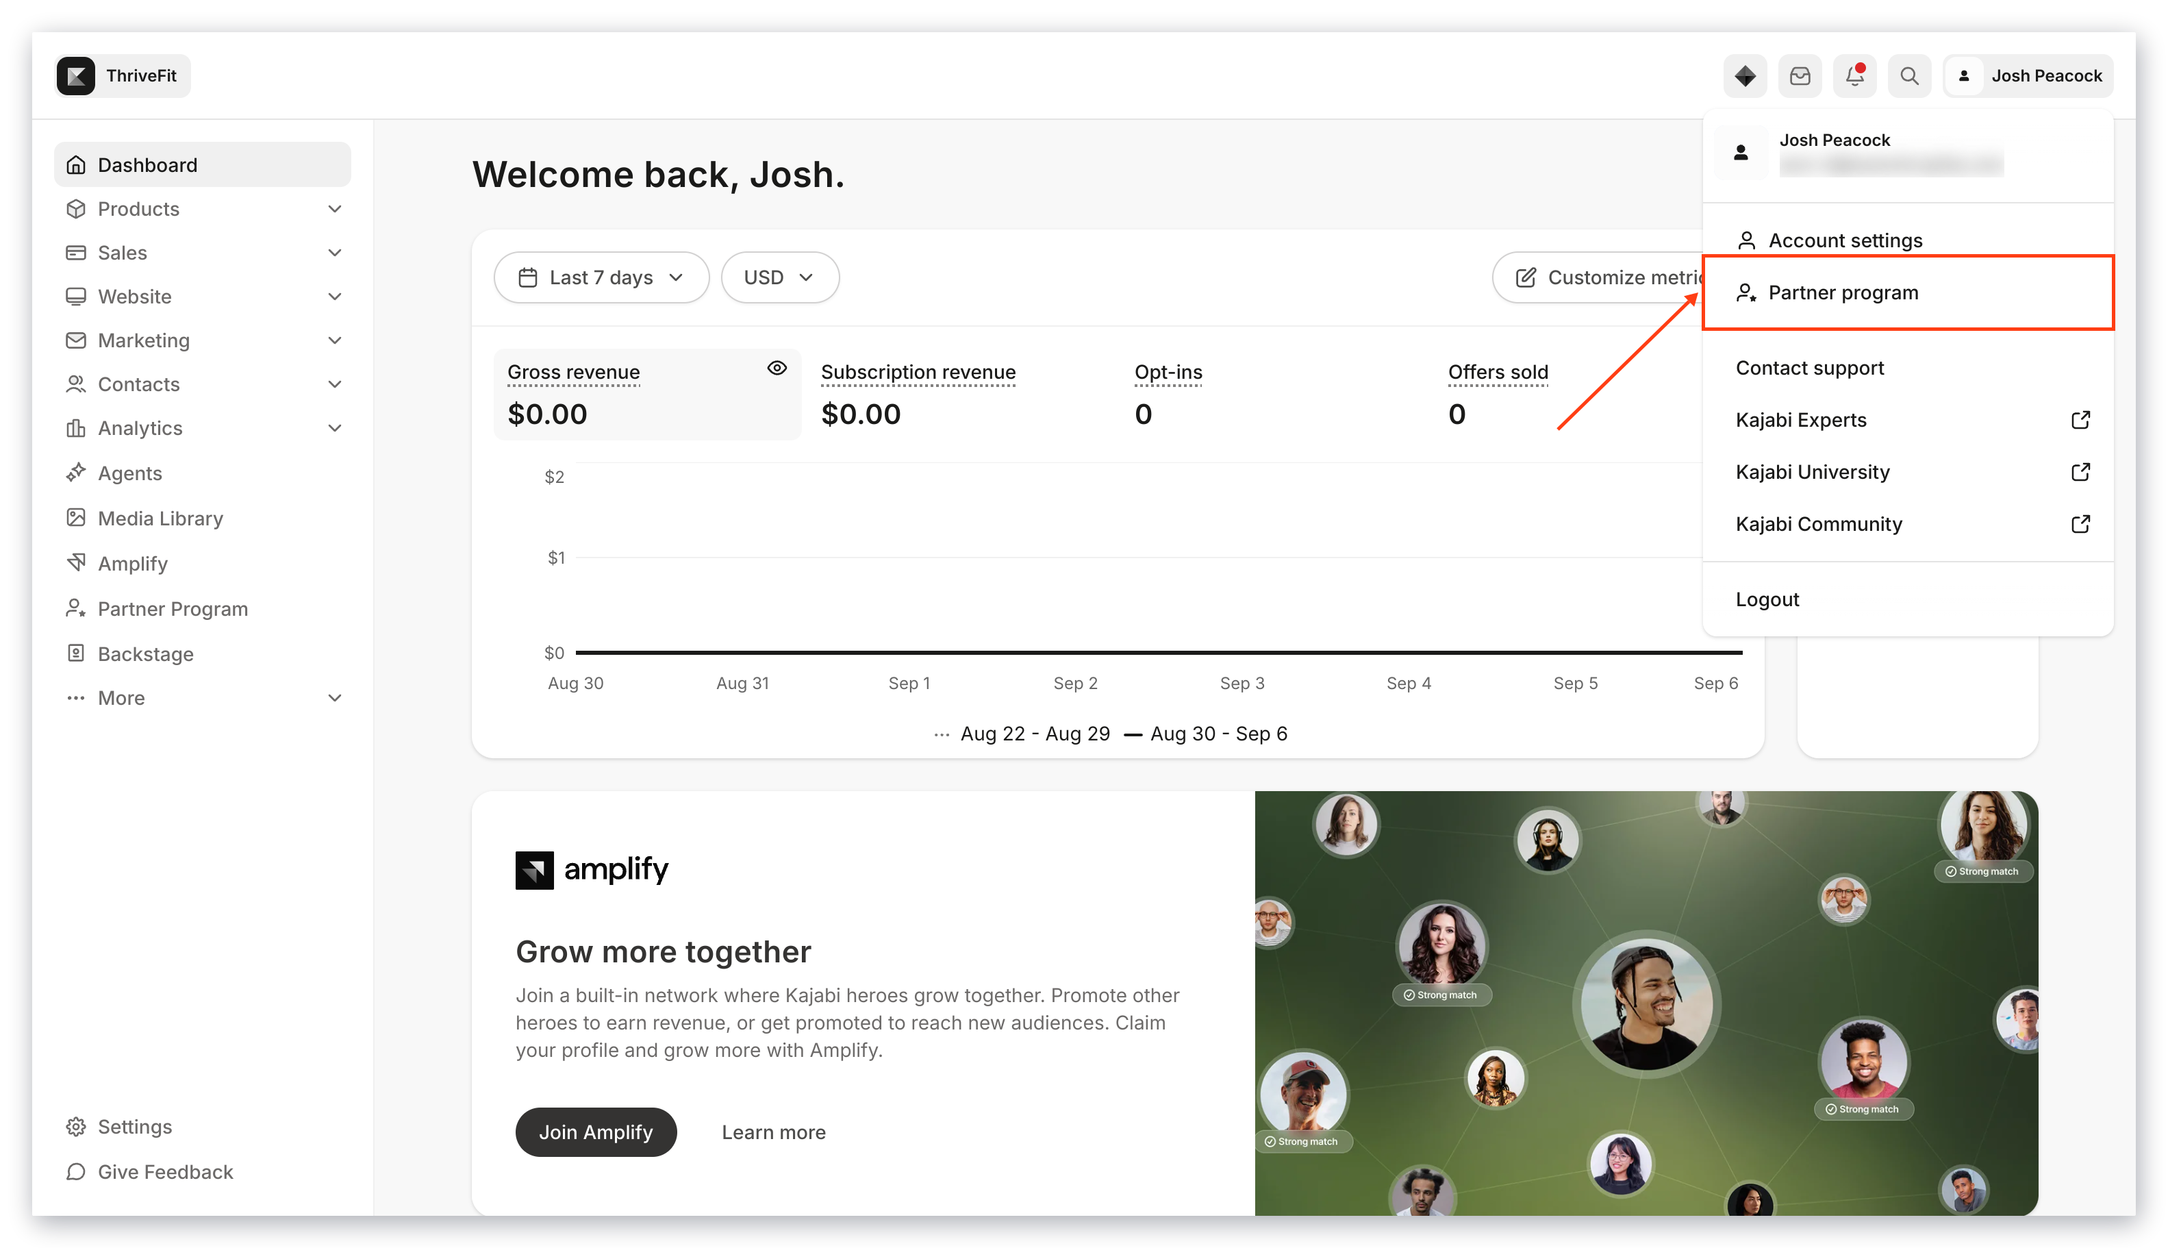Click the Grow more together heading
2168x1248 pixels.
(664, 951)
